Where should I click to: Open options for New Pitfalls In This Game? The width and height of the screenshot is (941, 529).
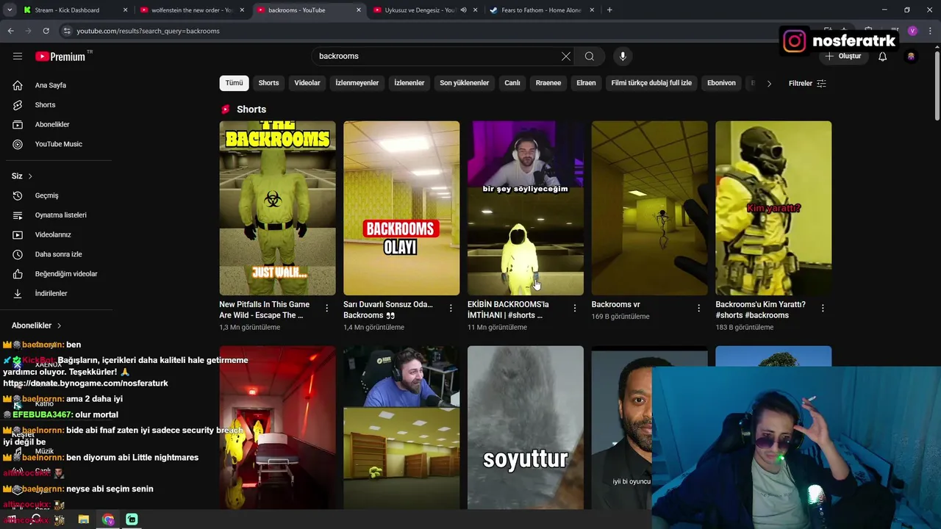coord(327,309)
